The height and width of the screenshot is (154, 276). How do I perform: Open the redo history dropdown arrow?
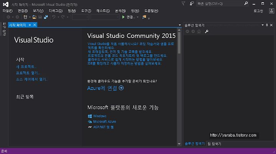point(67,17)
